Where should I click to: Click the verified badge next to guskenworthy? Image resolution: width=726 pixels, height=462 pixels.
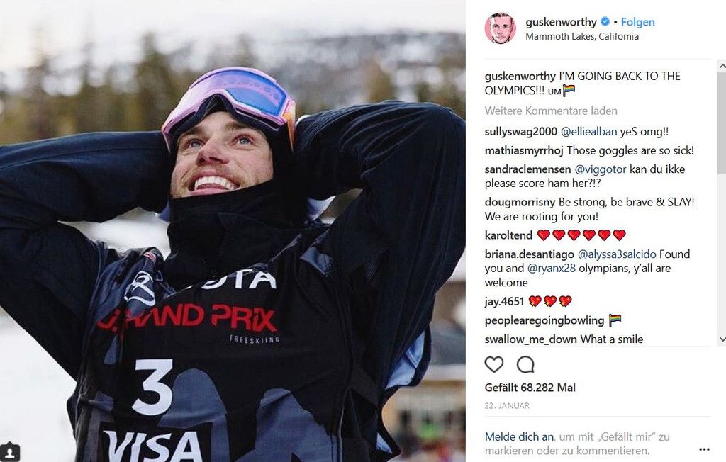click(605, 22)
